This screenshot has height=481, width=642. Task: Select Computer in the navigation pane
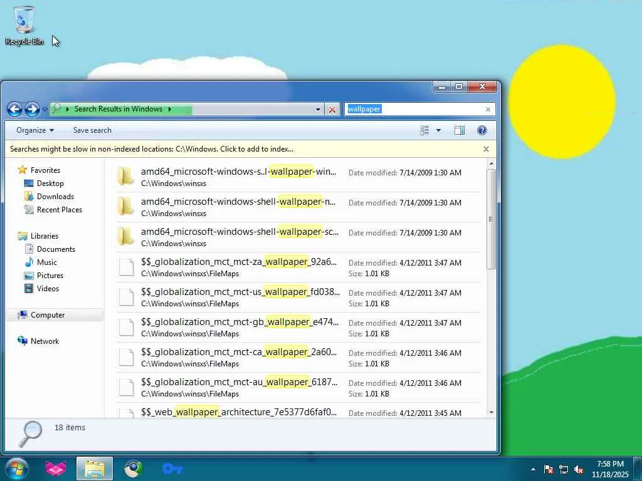click(41, 315)
